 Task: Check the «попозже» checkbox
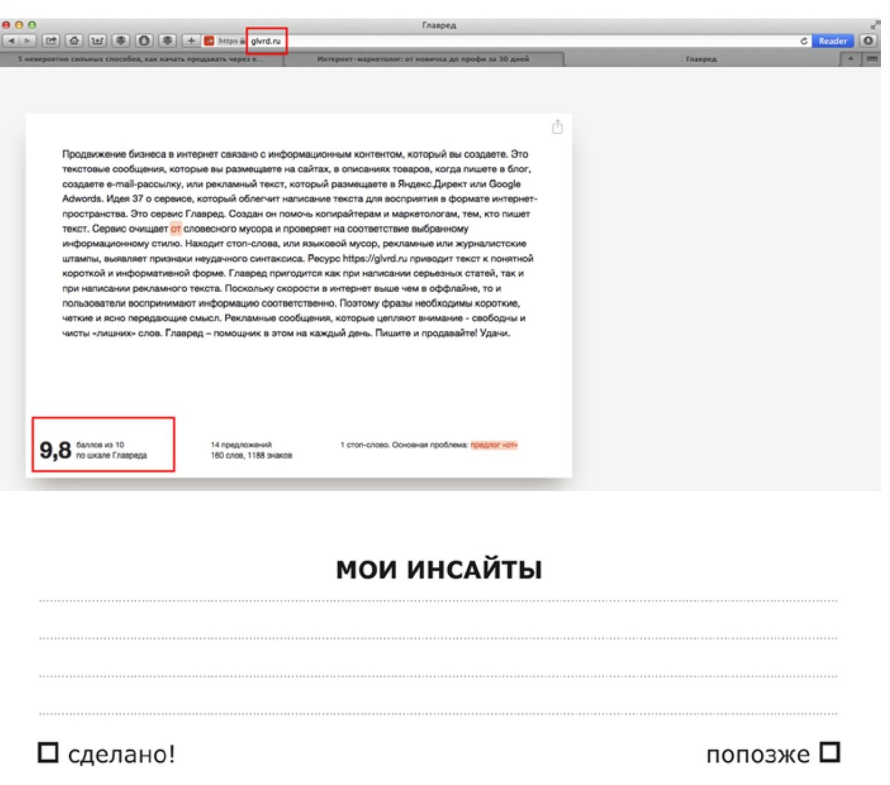[x=830, y=752]
